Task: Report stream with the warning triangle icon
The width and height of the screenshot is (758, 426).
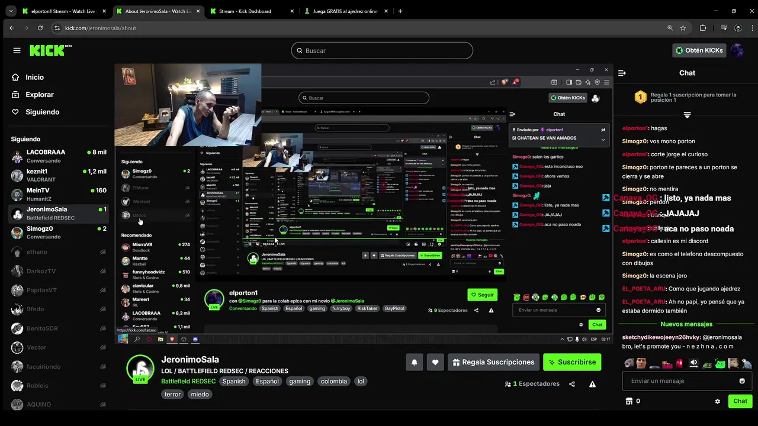Action: point(592,384)
